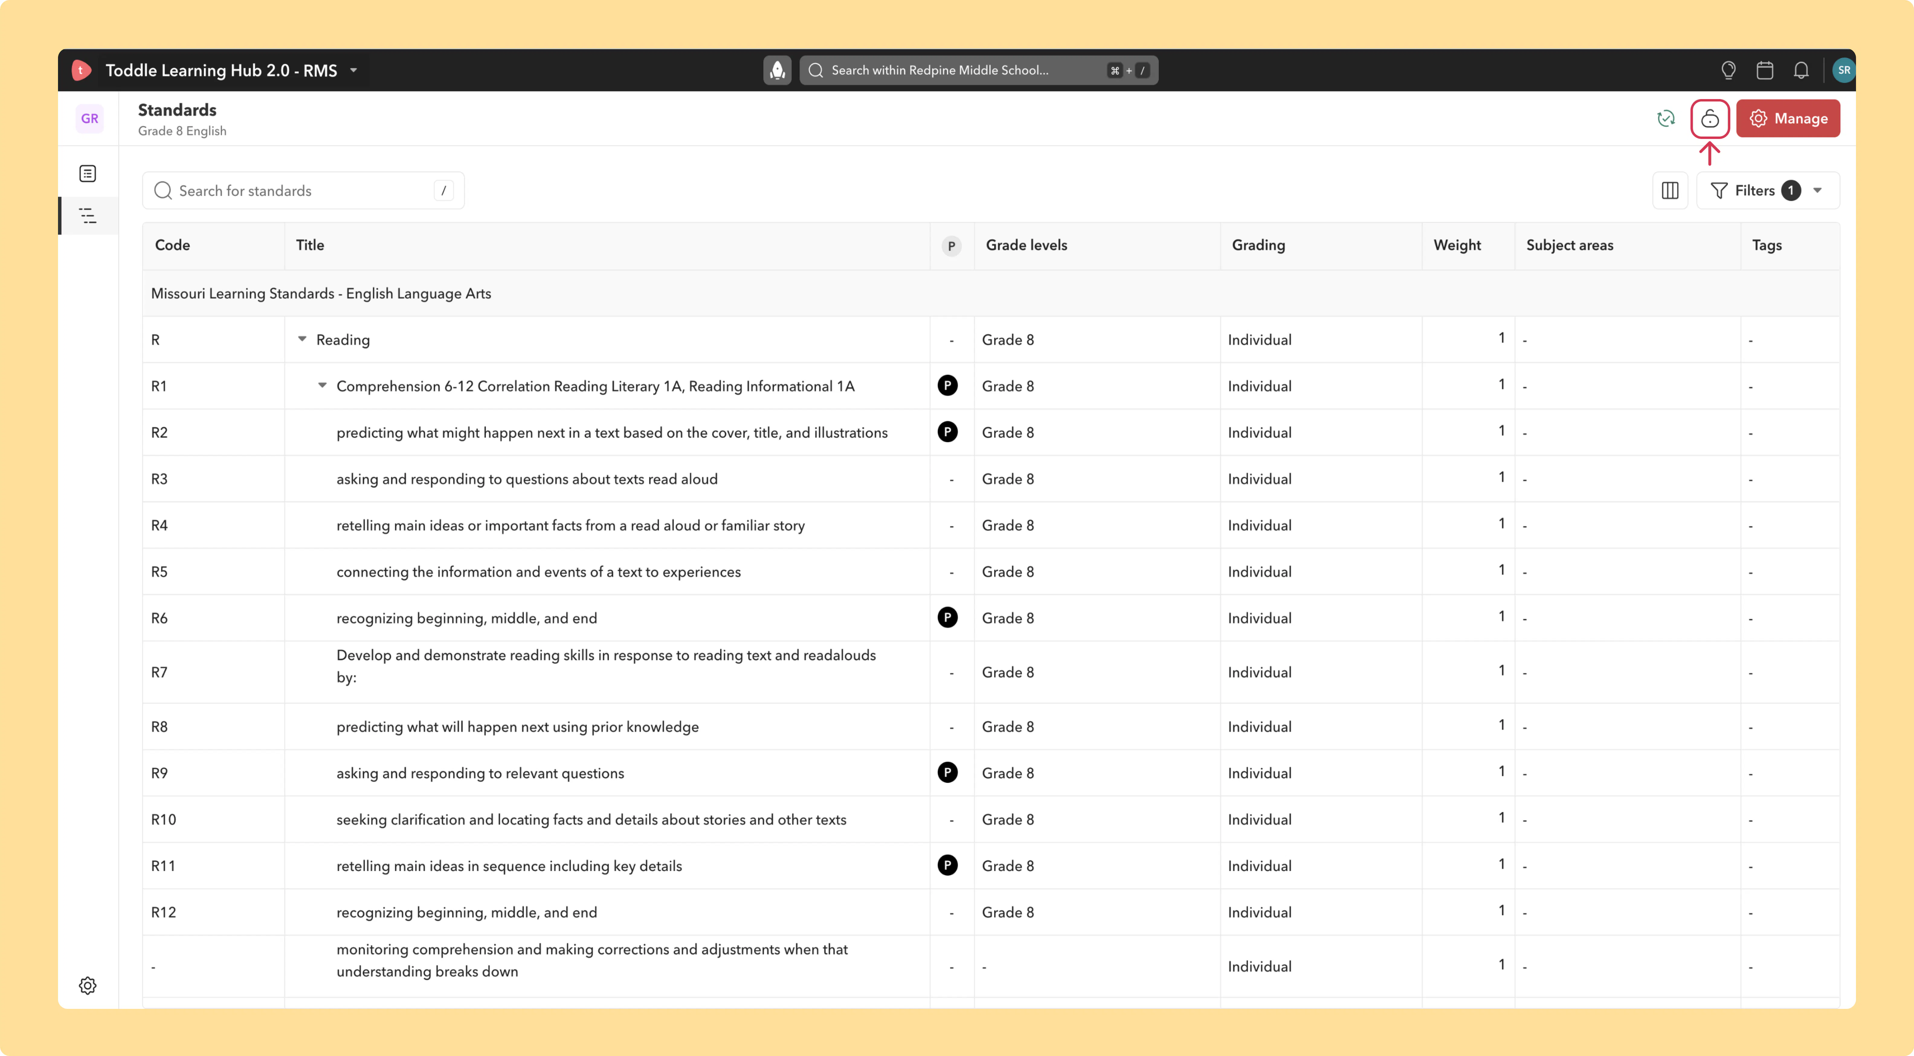
Task: Focus the Search for standards field
Action: (303, 190)
